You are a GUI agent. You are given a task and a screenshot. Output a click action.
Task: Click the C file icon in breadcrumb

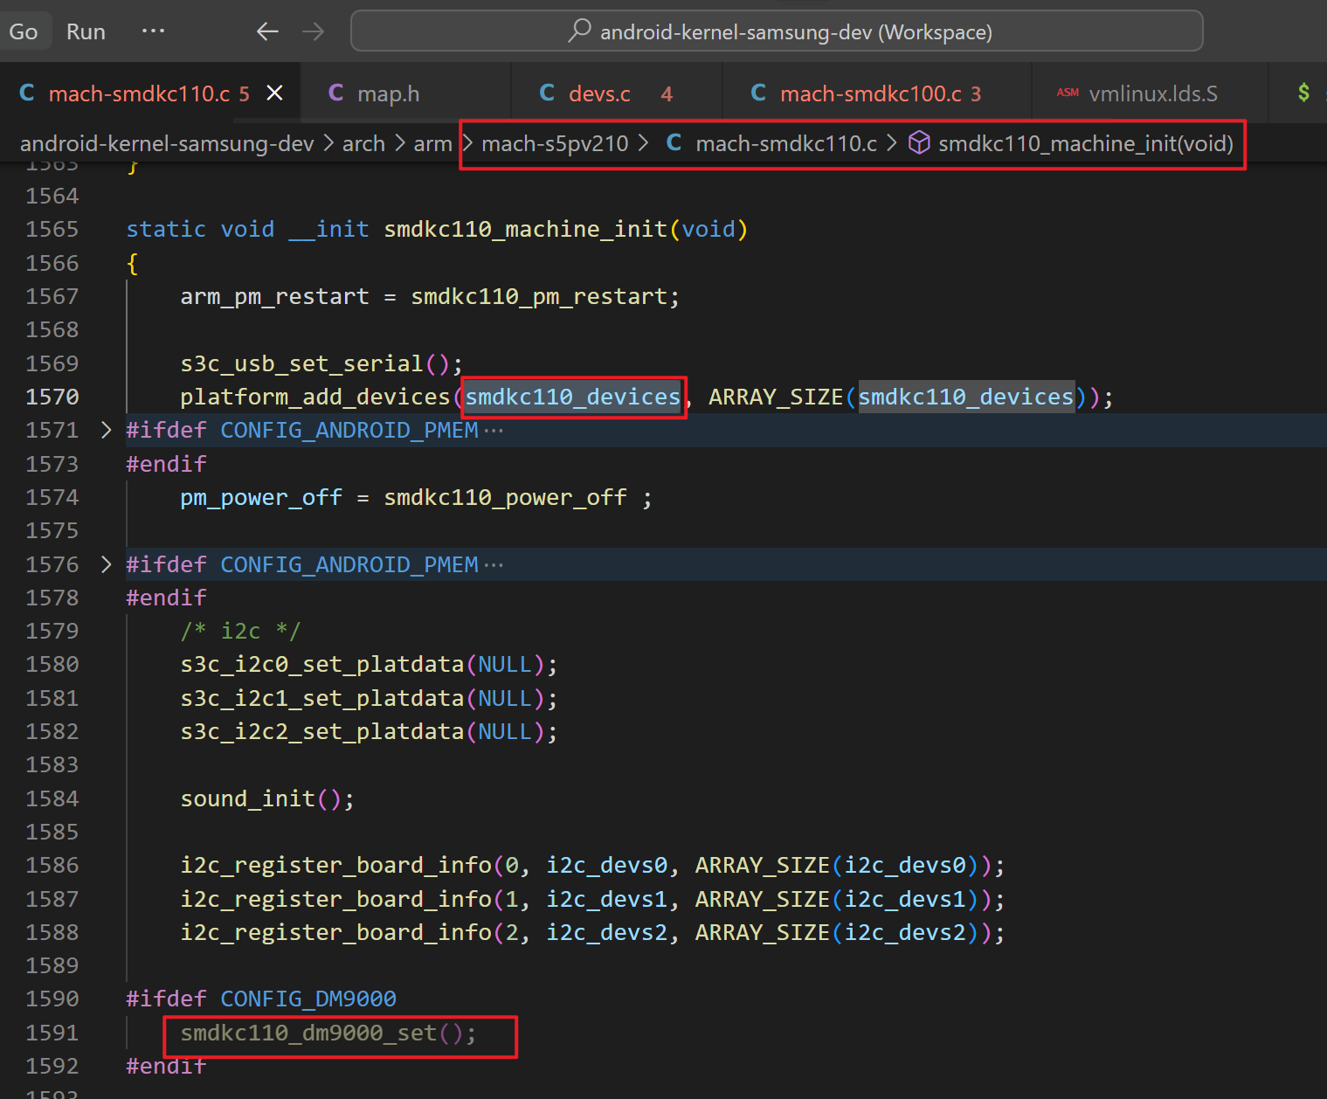tap(674, 142)
